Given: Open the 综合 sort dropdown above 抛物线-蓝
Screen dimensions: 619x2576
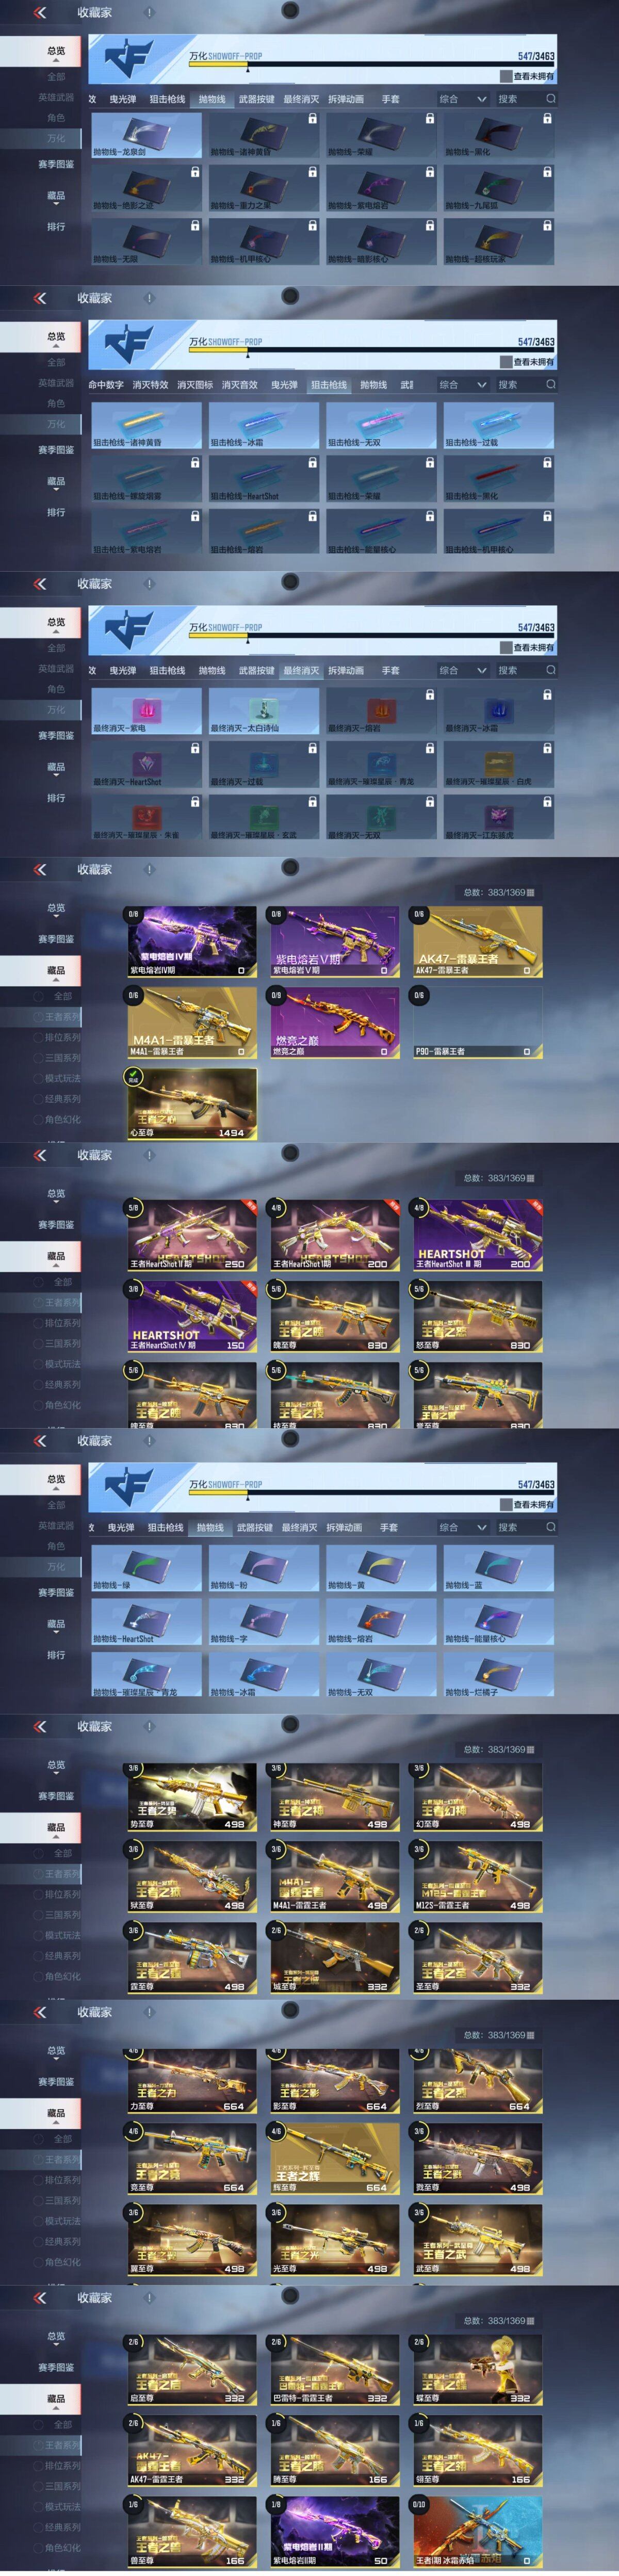Looking at the screenshot, I should [x=463, y=1528].
